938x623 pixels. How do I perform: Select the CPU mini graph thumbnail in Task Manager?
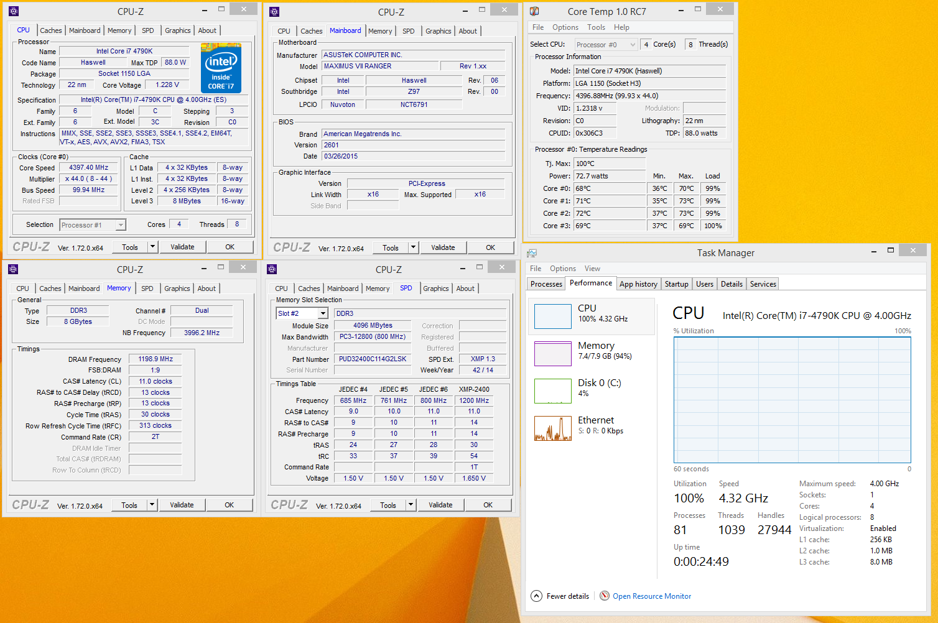pos(553,316)
